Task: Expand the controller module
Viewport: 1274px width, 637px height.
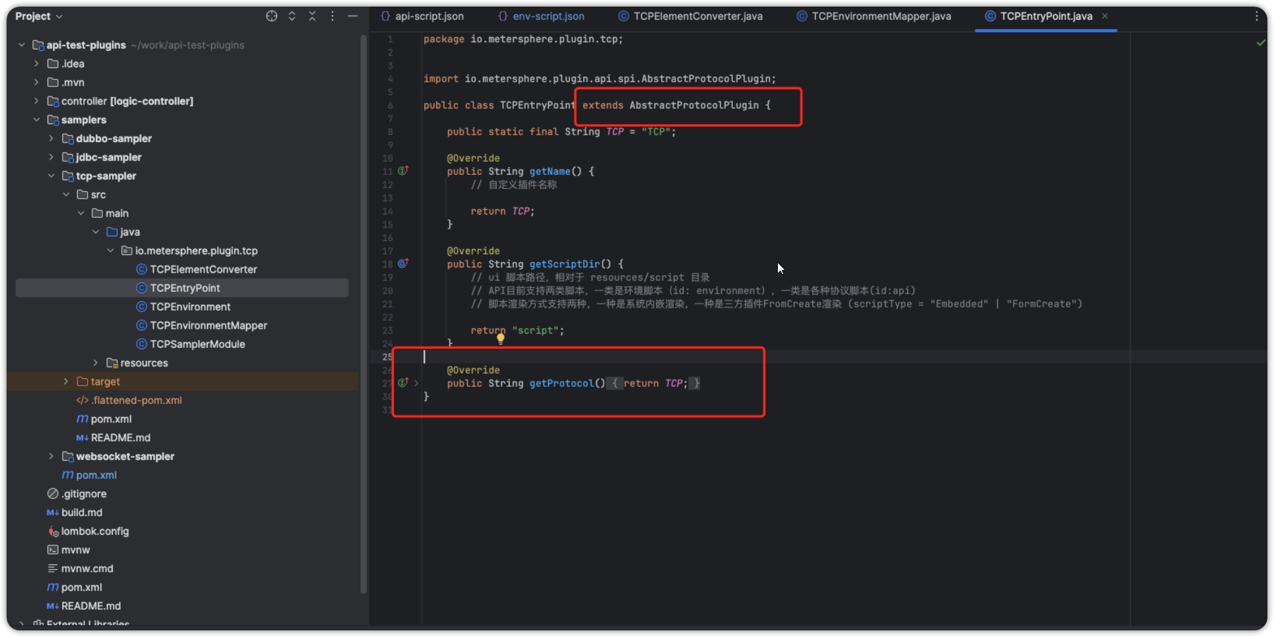Action: point(36,101)
